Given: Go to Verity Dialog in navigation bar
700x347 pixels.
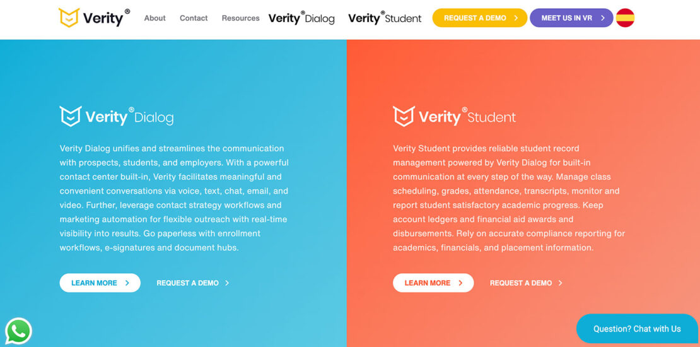Looking at the screenshot, I should pyautogui.click(x=301, y=18).
